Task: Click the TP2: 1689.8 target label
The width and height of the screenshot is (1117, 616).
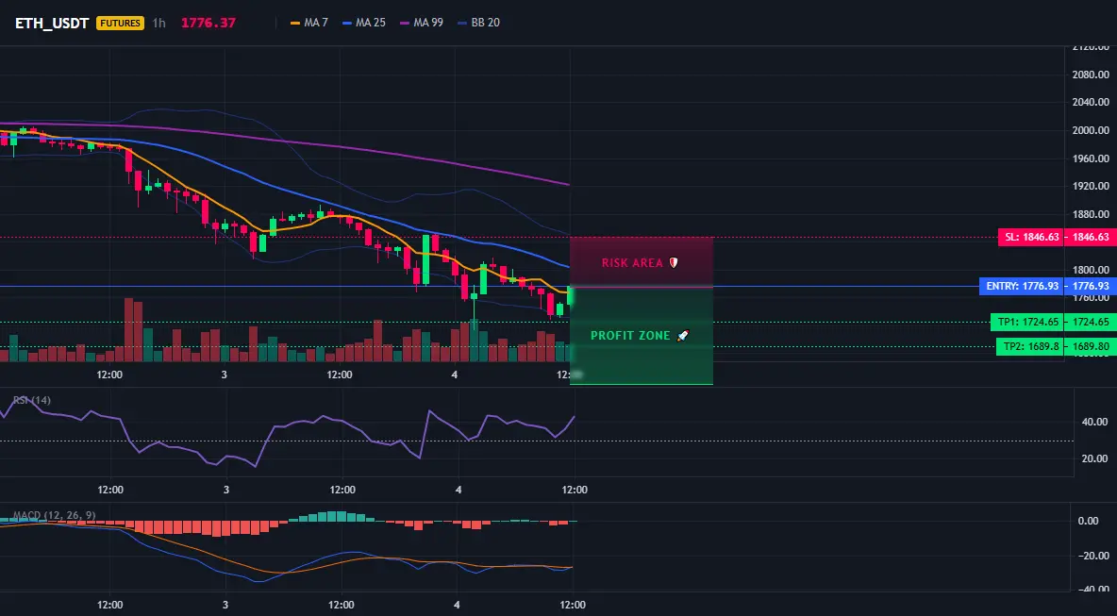Action: point(1029,347)
